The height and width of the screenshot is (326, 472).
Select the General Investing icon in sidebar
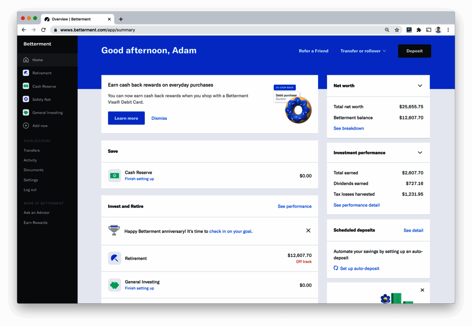click(26, 112)
